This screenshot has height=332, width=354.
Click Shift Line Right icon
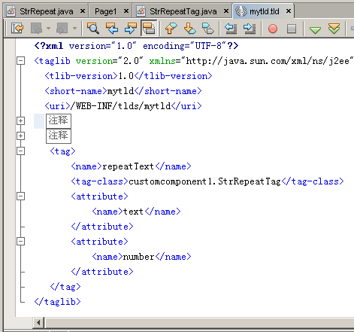point(250,28)
